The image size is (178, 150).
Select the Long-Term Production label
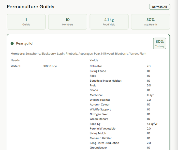click(x=105, y=143)
